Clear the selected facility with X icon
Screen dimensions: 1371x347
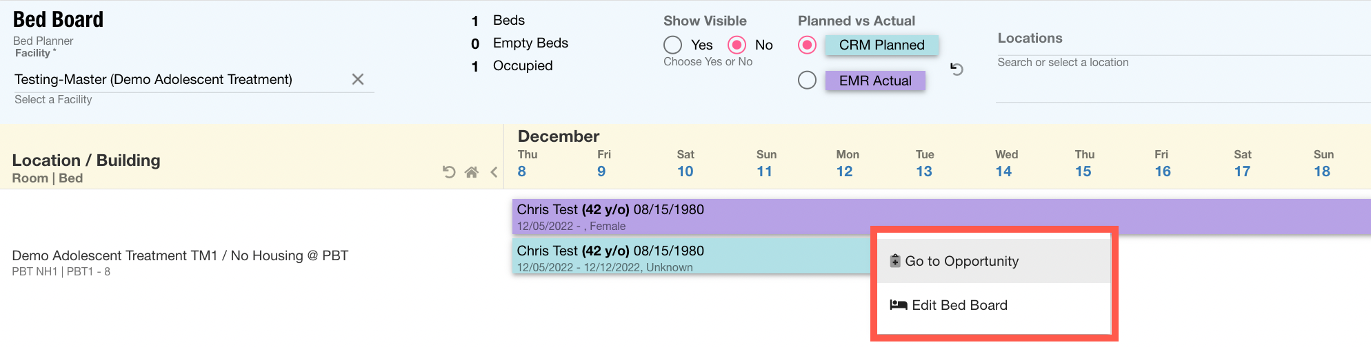(357, 79)
